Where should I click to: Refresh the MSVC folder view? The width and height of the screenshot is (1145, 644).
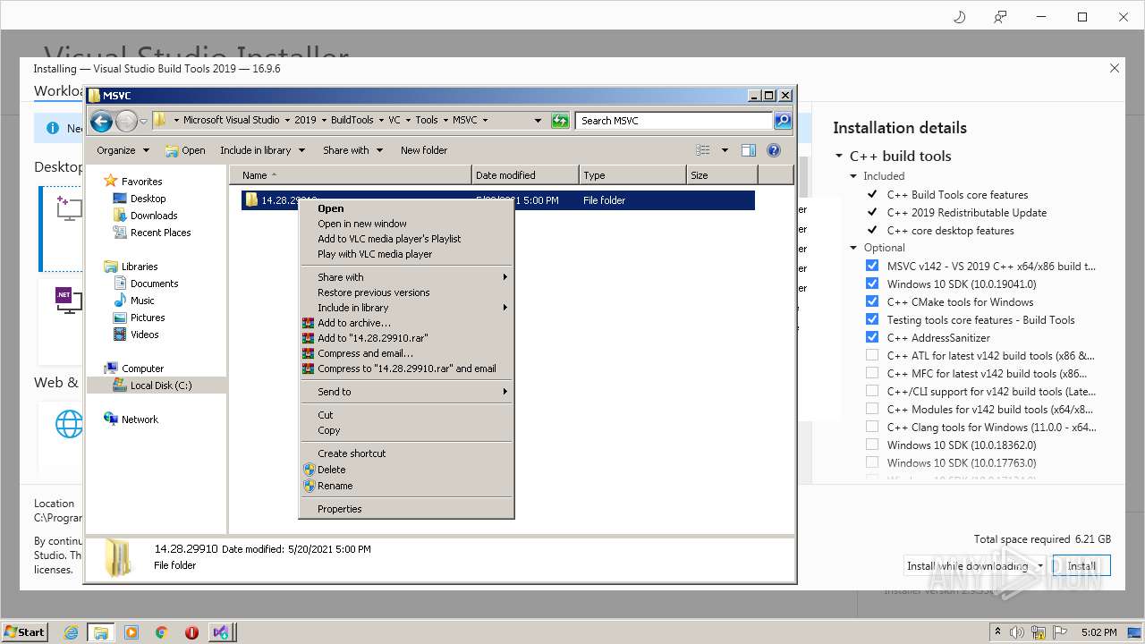pos(560,121)
